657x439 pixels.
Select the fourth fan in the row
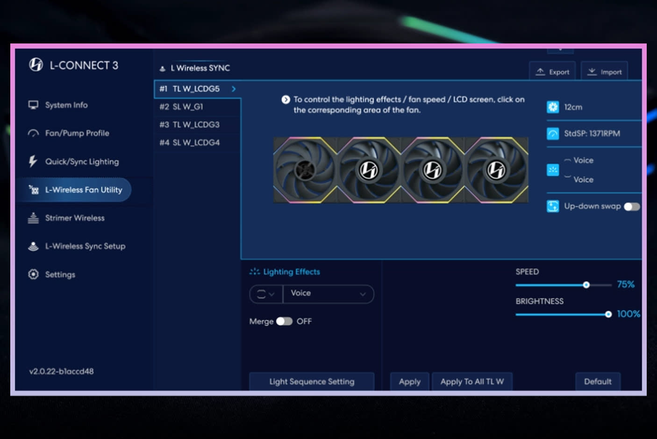pos(496,170)
